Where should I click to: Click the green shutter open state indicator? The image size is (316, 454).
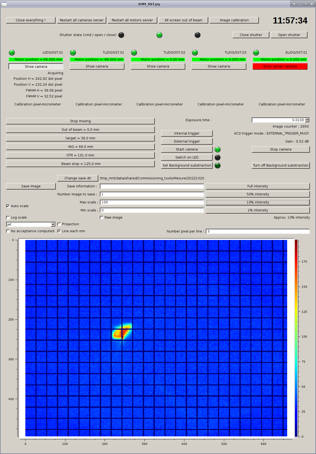(159, 35)
